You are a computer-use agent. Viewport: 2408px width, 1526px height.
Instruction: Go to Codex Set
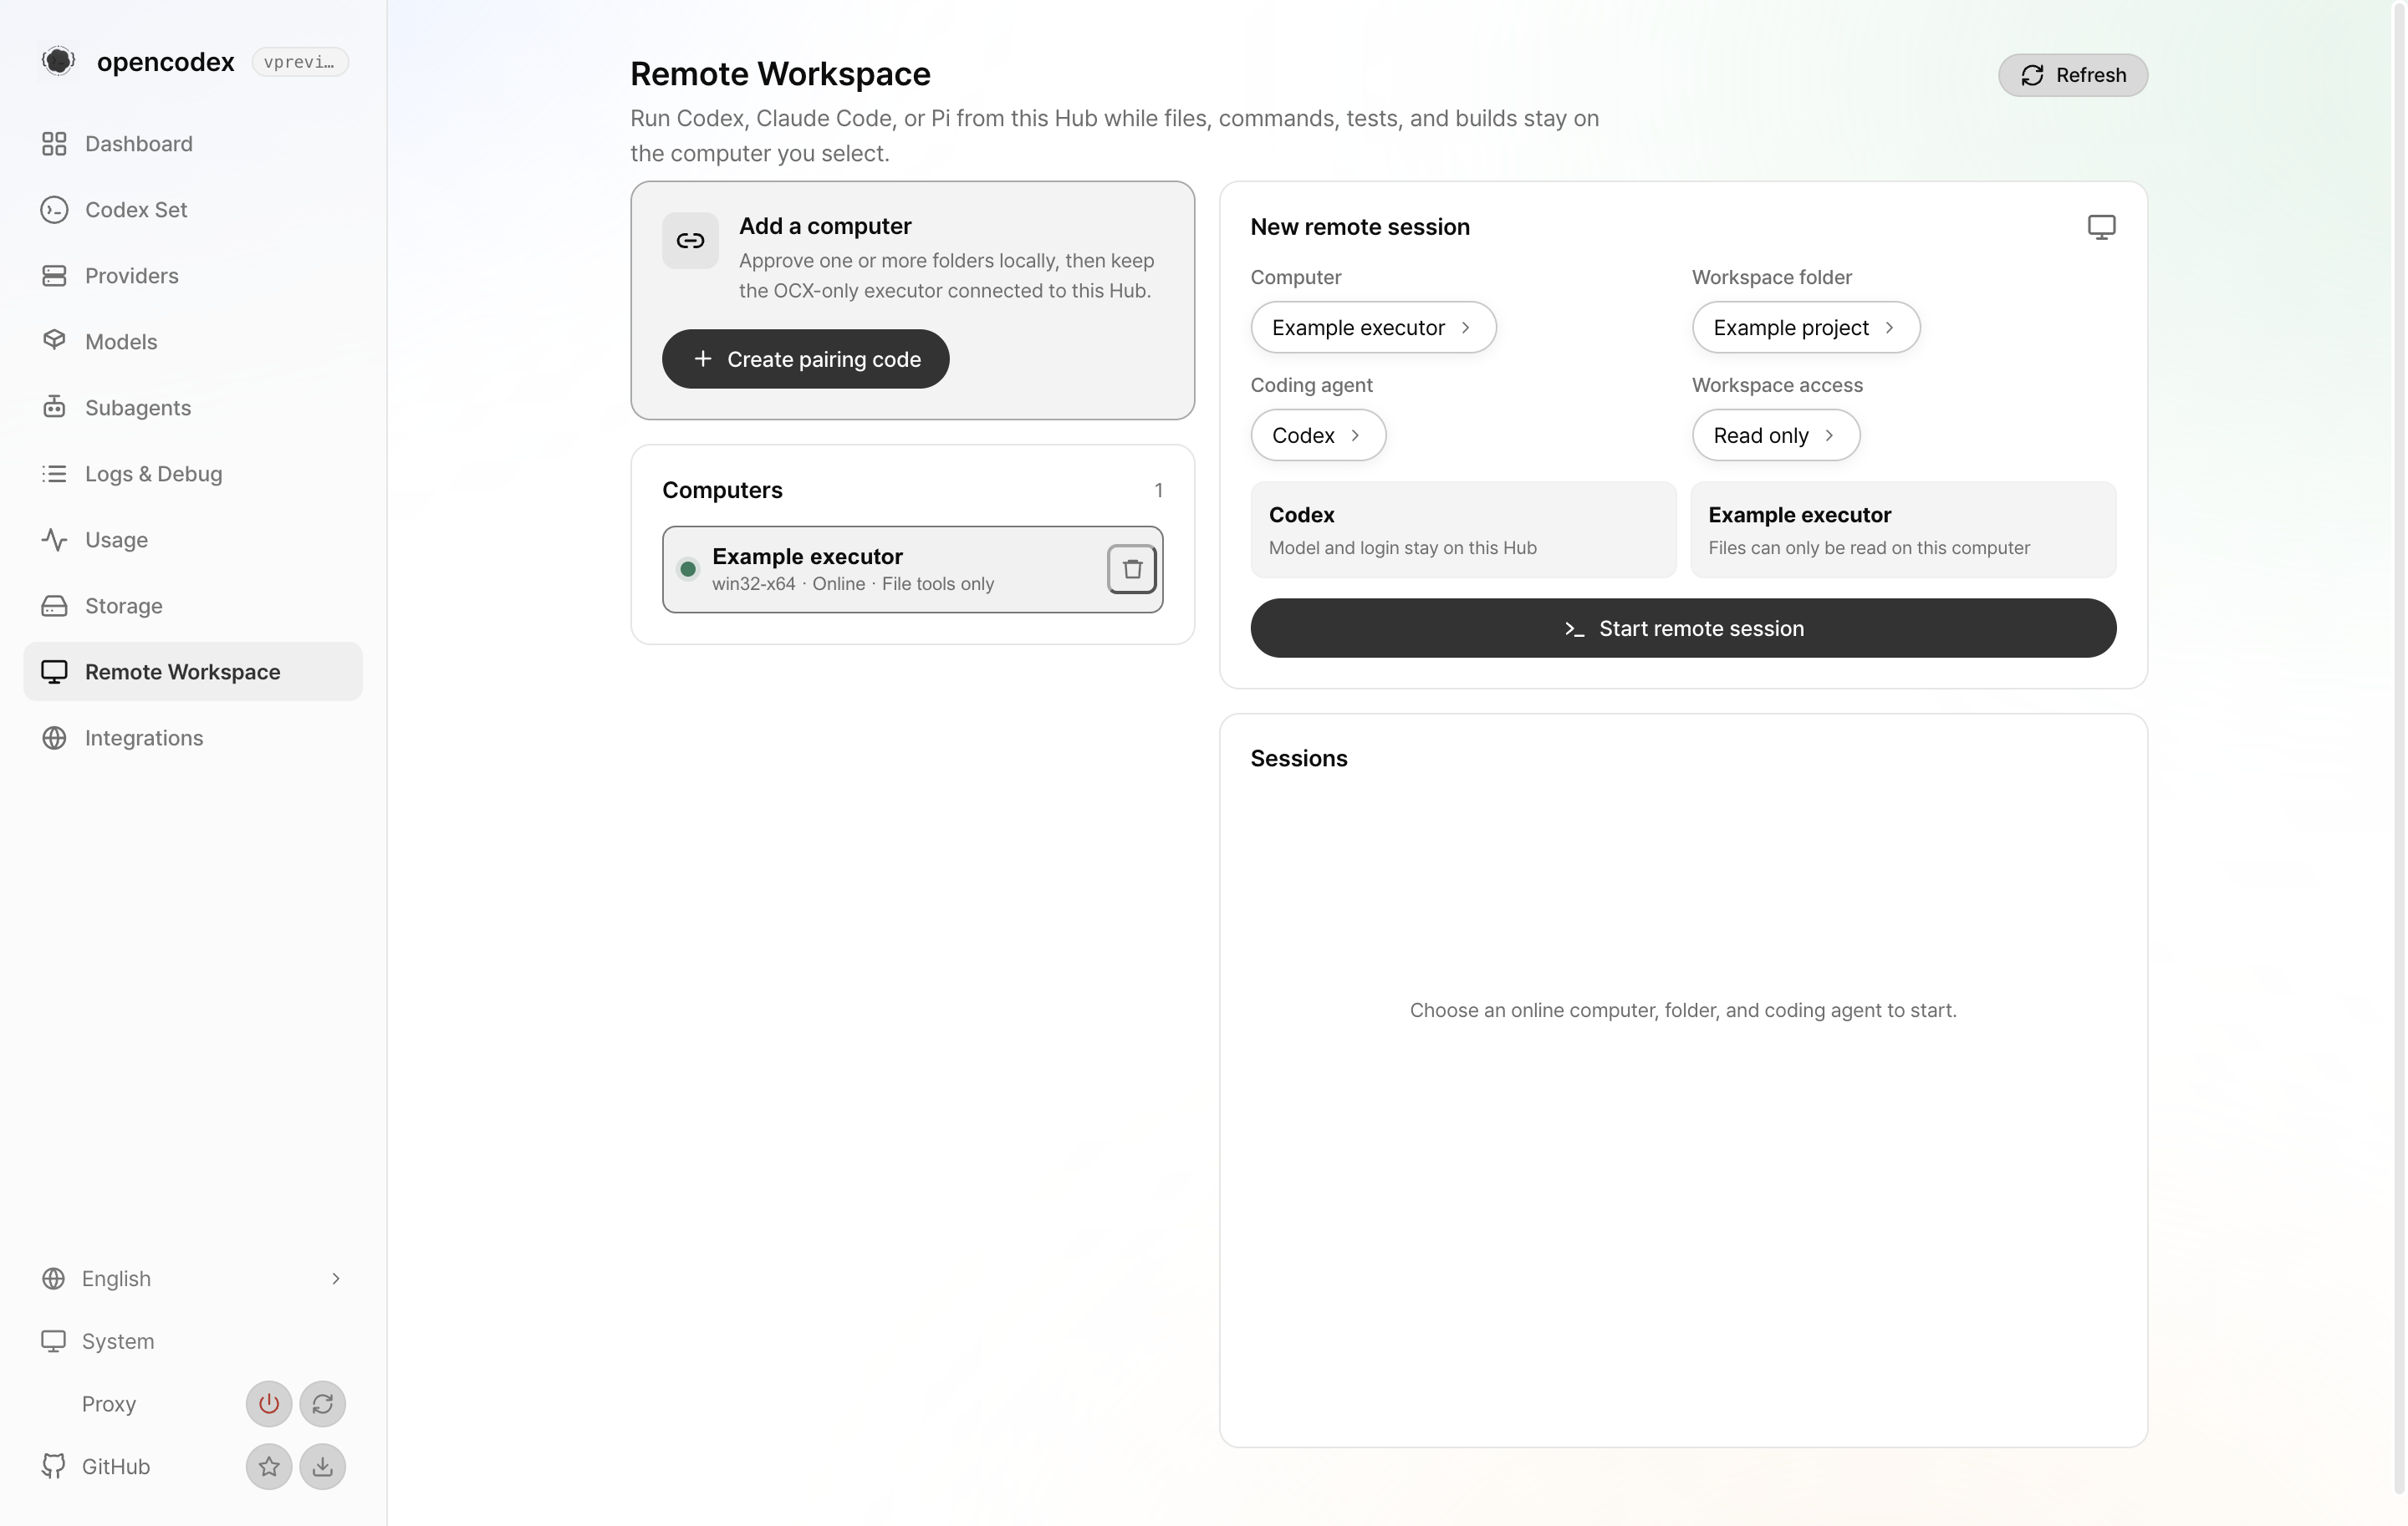tap(192, 210)
